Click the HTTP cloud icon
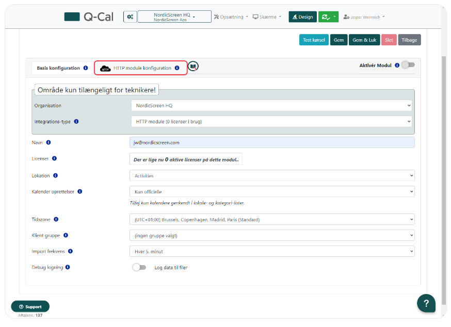 tap(105, 69)
